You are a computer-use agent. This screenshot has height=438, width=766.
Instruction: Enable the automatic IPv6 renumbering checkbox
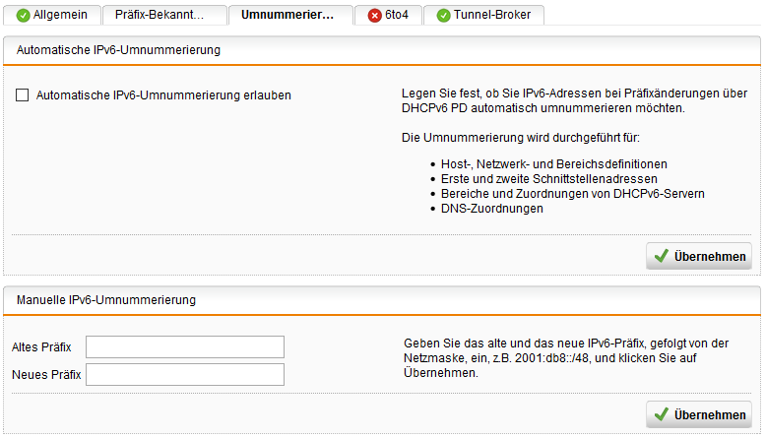[22, 95]
